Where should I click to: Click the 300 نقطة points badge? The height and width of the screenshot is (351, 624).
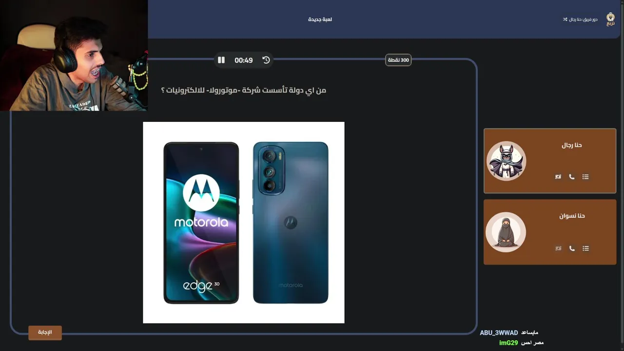pyautogui.click(x=398, y=60)
